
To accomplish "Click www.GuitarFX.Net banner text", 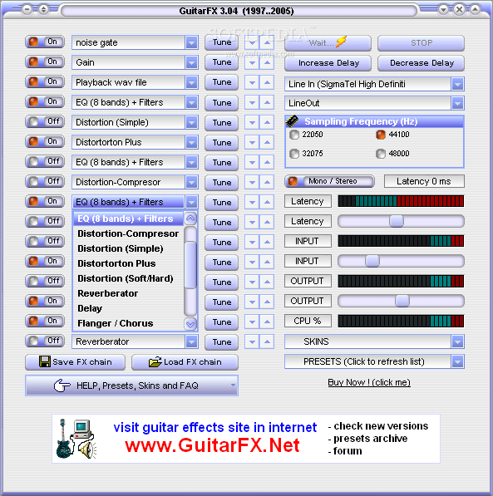I will click(x=212, y=445).
